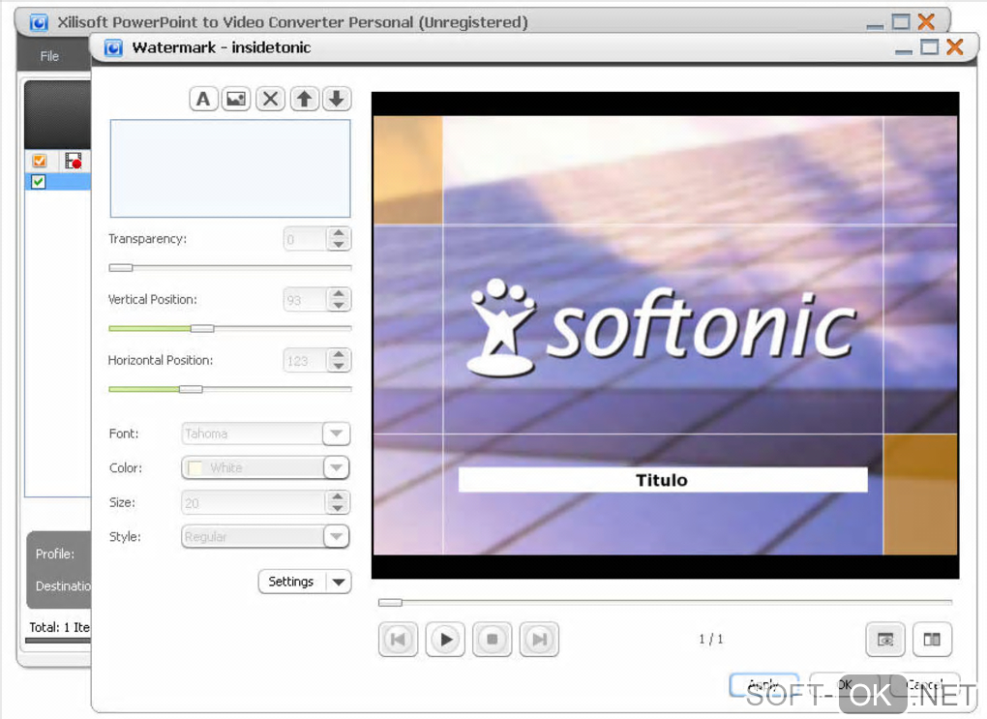
Task: Click the 1 / 1 slide counter
Action: (711, 639)
